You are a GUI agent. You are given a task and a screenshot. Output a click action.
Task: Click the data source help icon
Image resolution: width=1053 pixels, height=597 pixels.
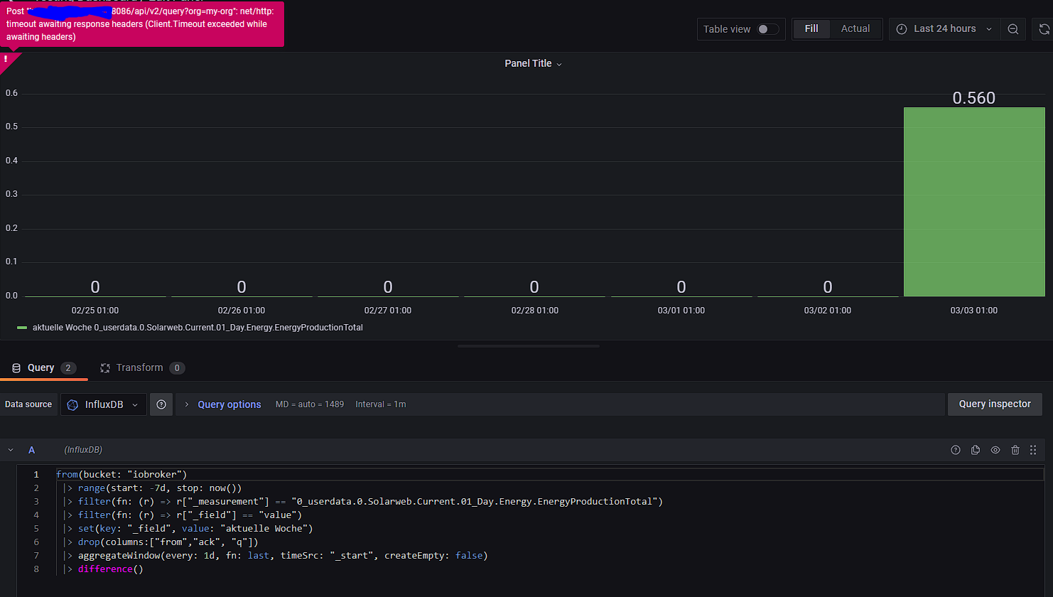(161, 404)
